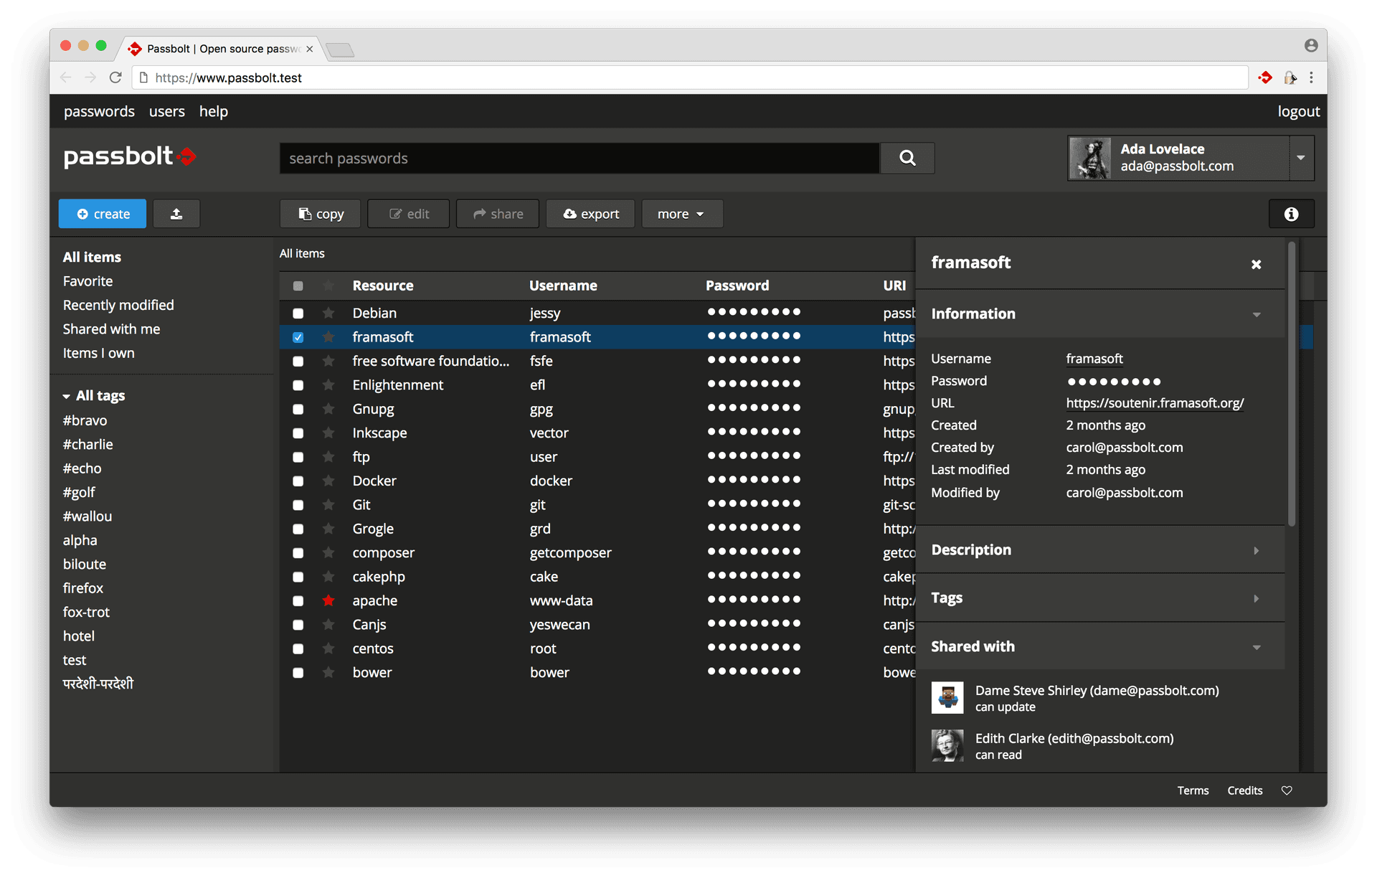Star the centos resource
1377x878 pixels.
[x=328, y=648]
